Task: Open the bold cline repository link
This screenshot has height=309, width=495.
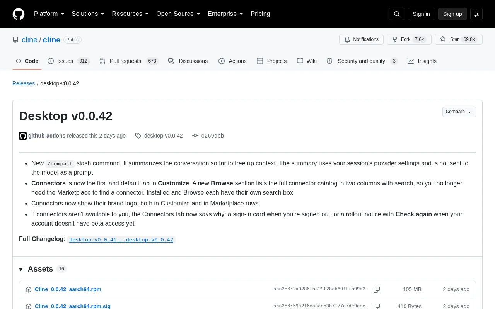Action: 51,40
